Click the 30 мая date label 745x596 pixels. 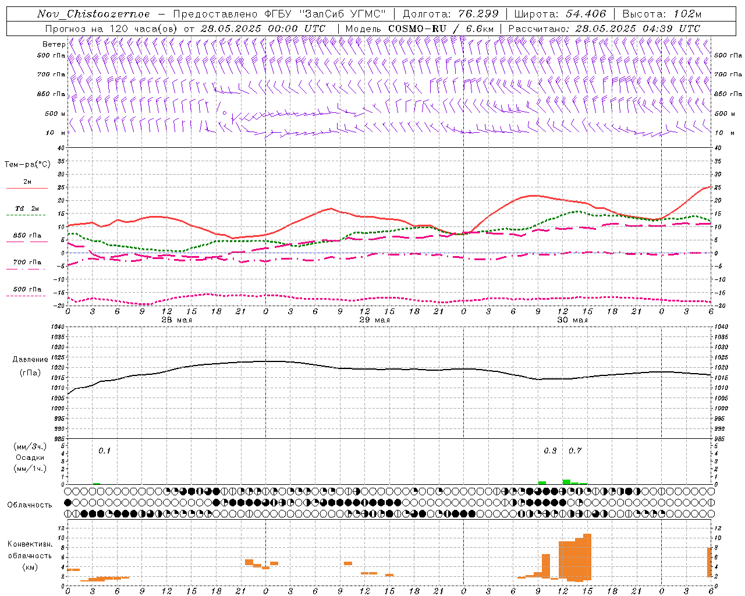[573, 320]
